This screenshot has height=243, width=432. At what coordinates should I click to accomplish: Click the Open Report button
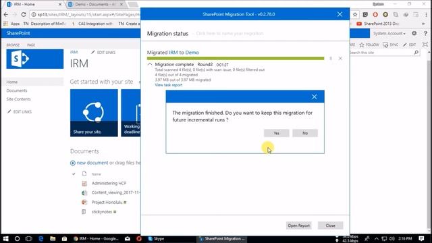(x=298, y=225)
